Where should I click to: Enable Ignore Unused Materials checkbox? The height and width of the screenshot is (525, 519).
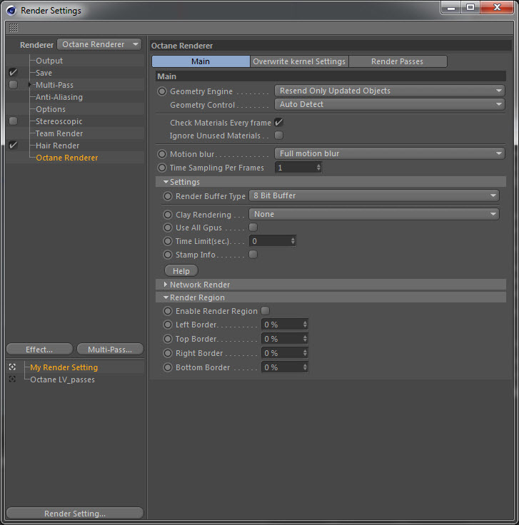(x=278, y=136)
